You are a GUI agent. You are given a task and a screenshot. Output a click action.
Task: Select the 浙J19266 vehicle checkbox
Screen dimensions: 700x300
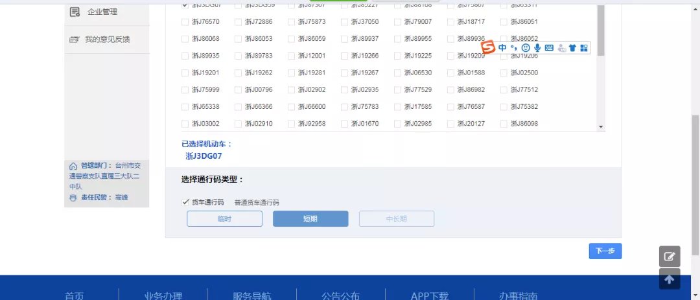coord(344,56)
